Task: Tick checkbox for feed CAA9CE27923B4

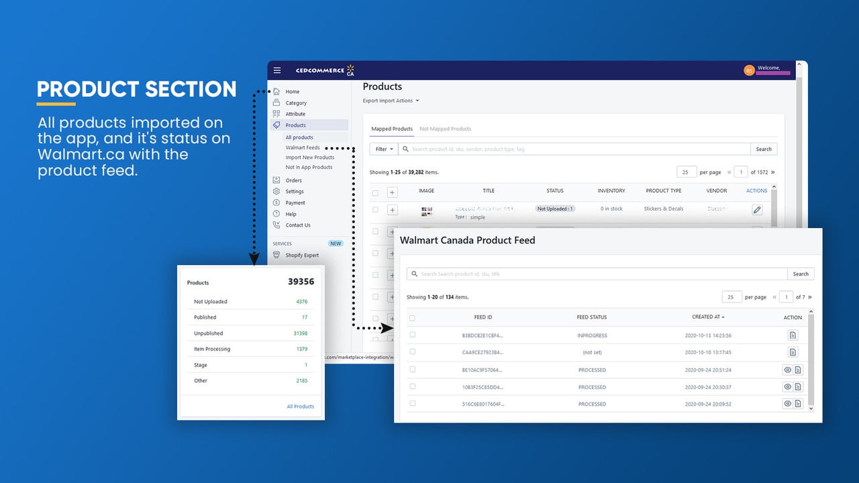Action: [412, 352]
